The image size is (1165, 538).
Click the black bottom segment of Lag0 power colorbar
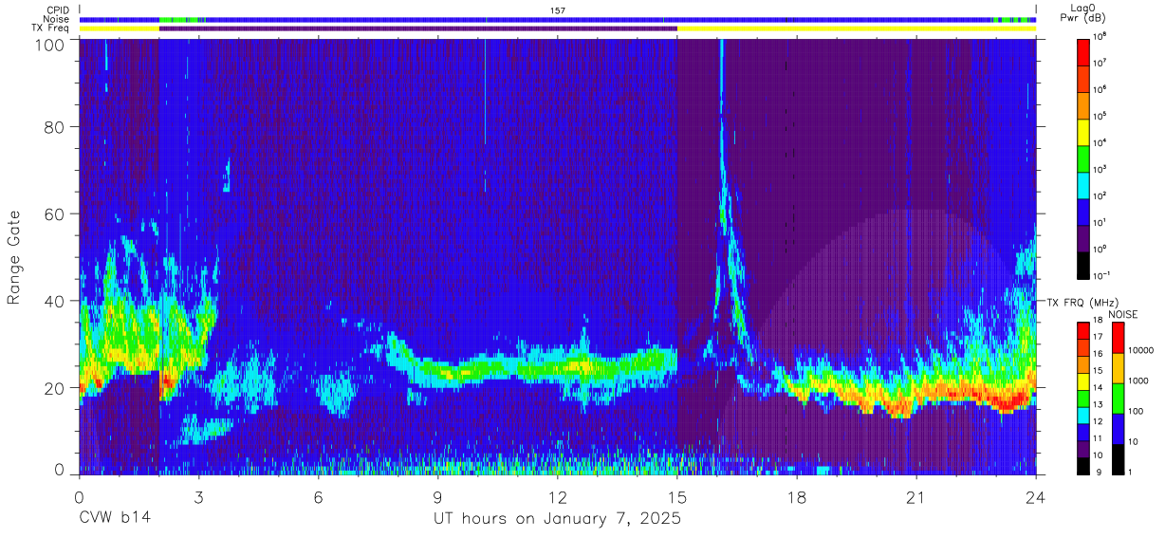[x=1083, y=264]
